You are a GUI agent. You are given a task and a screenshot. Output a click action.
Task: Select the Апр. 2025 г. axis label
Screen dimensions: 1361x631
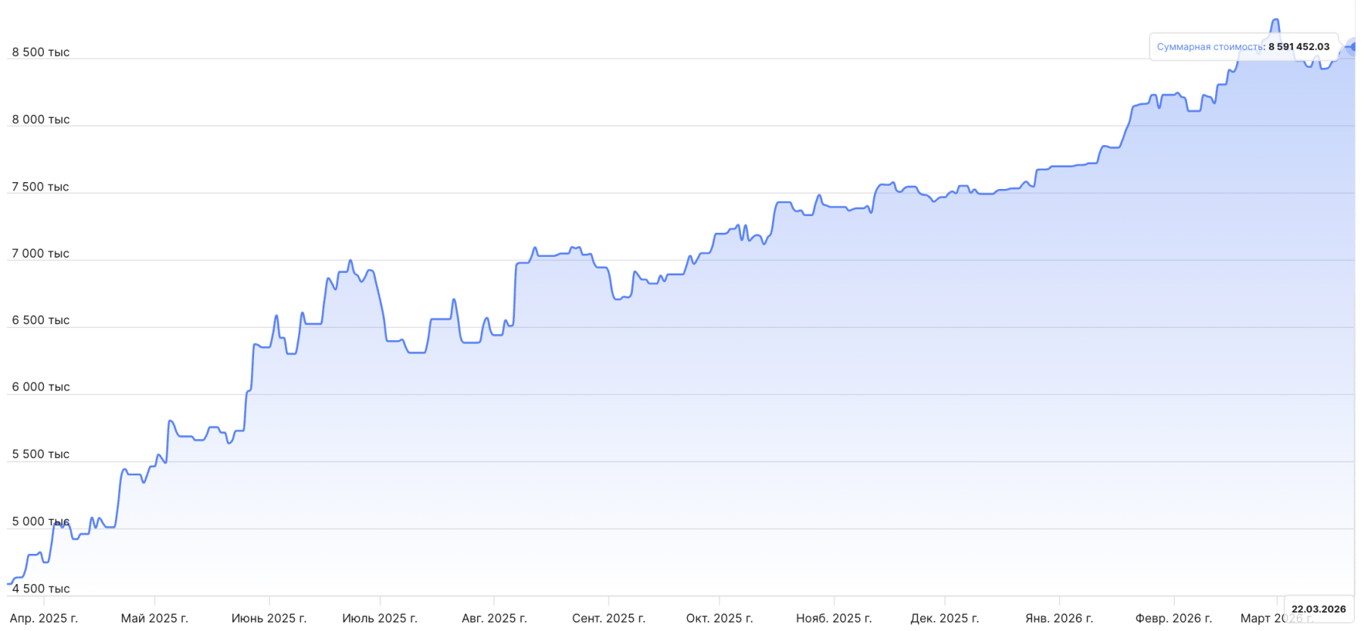[44, 618]
